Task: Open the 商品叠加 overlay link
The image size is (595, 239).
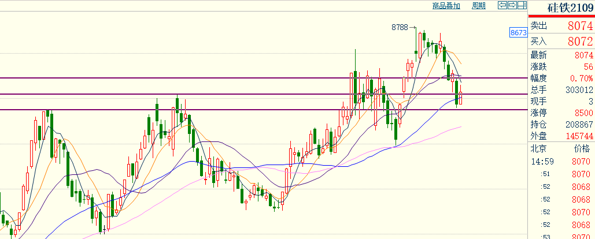Action: coord(446,6)
